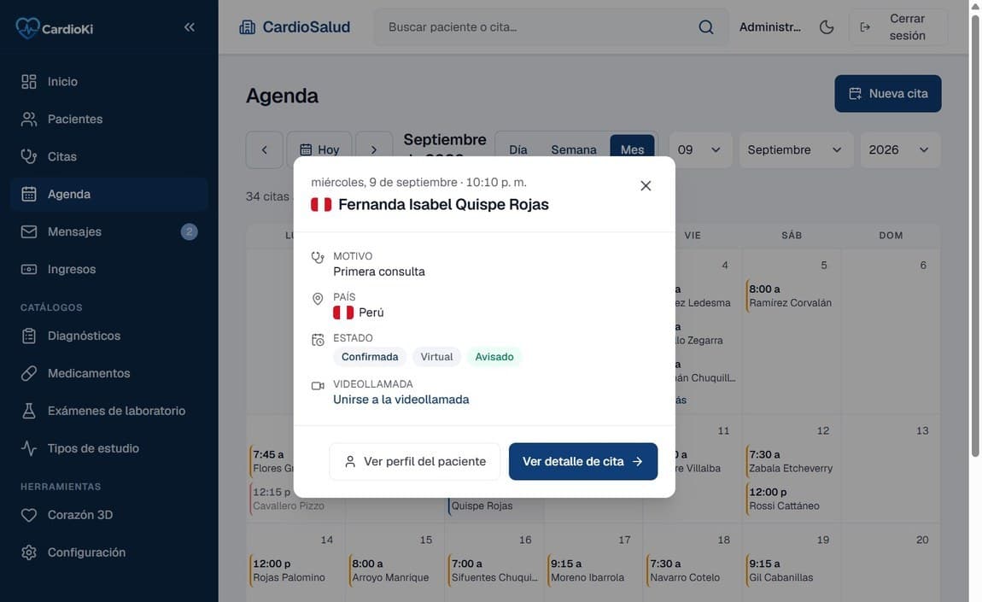Open Ingresos in the sidebar
Image resolution: width=982 pixels, height=602 pixels.
109,269
